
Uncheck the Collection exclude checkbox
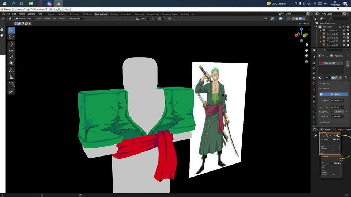click(x=340, y=27)
